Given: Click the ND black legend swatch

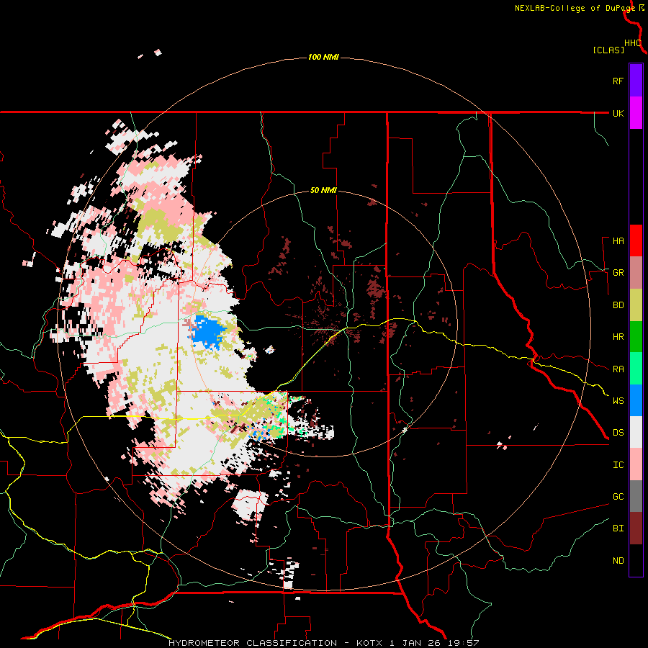Looking at the screenshot, I should [x=636, y=560].
